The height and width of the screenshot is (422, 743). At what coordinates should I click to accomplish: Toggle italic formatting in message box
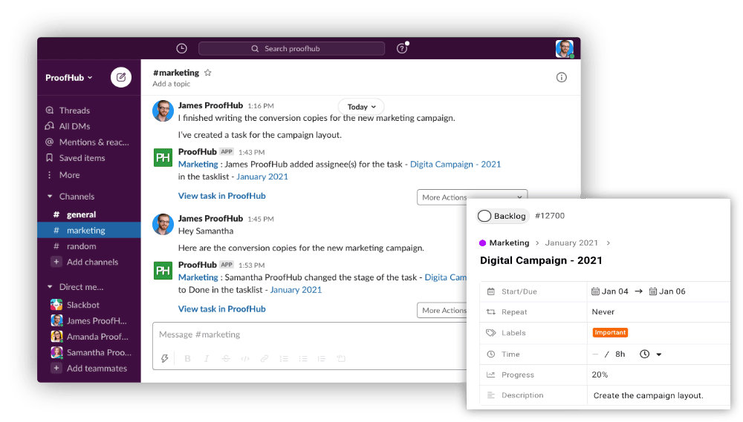pos(207,358)
